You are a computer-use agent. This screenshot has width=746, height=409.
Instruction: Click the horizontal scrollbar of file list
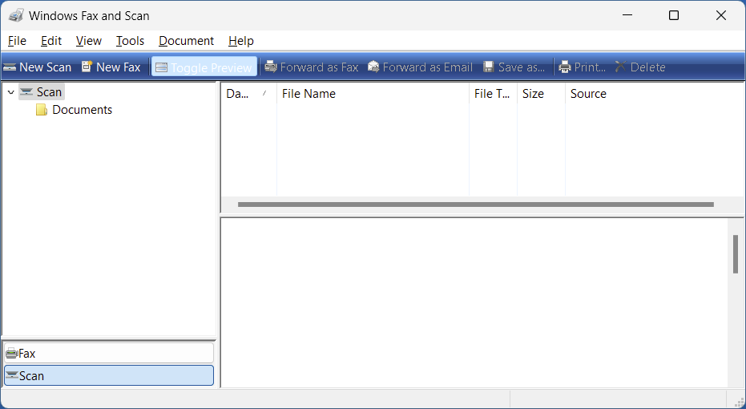pyautogui.click(x=476, y=204)
